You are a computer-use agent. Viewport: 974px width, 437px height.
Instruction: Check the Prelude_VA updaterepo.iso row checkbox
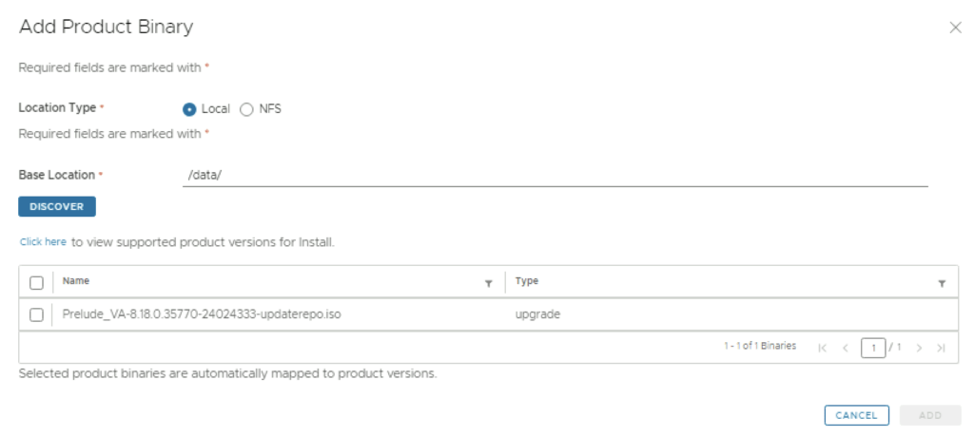pos(36,314)
